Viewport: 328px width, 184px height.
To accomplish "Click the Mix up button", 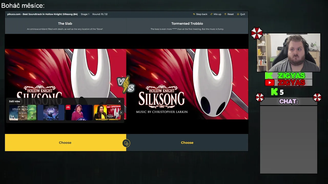I will tap(216, 14).
